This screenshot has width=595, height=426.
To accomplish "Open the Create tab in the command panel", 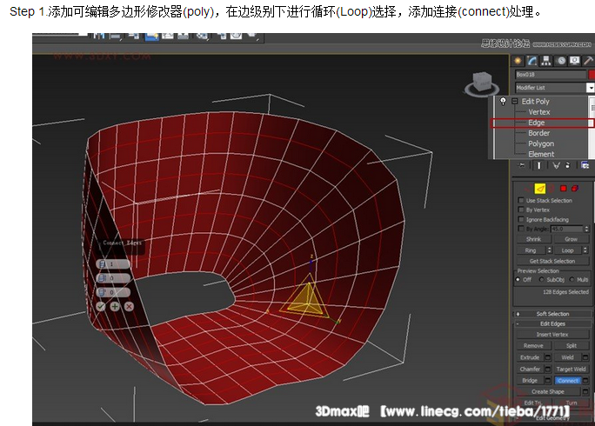I will [x=519, y=61].
